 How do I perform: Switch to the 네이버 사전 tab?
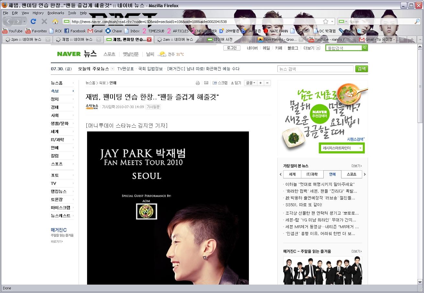point(230,39)
